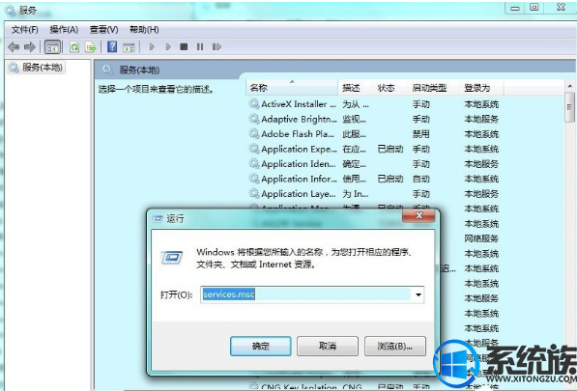Click the gear icon beside Adobe Flash Player
Image resolution: width=577 pixels, height=391 pixels.
coord(254,134)
